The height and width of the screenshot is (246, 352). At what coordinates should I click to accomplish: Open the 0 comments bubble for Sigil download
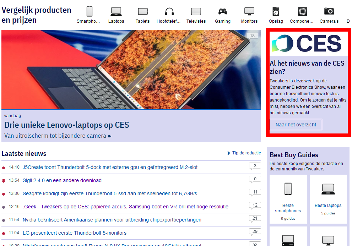255,179
